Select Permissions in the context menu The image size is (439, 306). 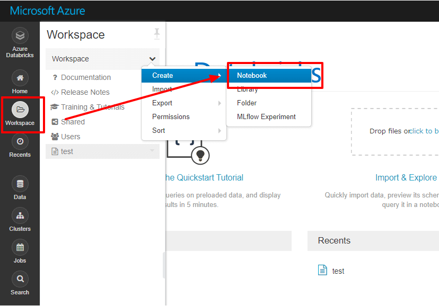[x=184, y=116]
